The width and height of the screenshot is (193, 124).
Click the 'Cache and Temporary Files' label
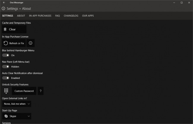[x=16, y=23]
